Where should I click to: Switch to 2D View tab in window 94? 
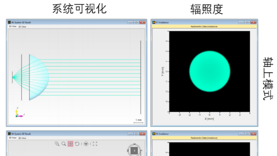[22, 138]
